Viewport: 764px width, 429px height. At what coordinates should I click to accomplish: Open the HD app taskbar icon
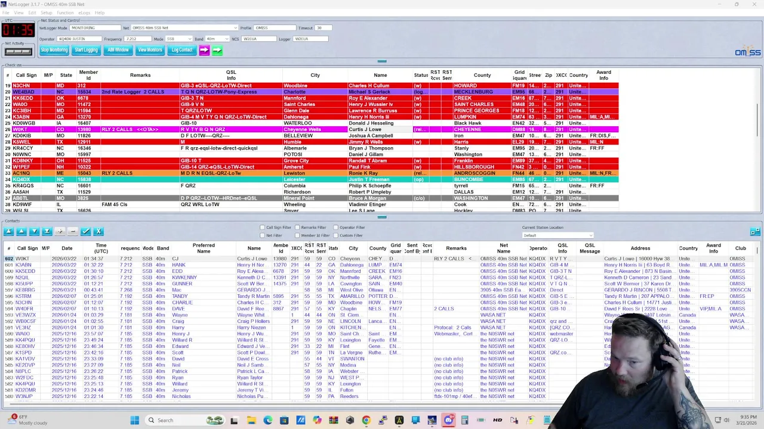(497, 420)
